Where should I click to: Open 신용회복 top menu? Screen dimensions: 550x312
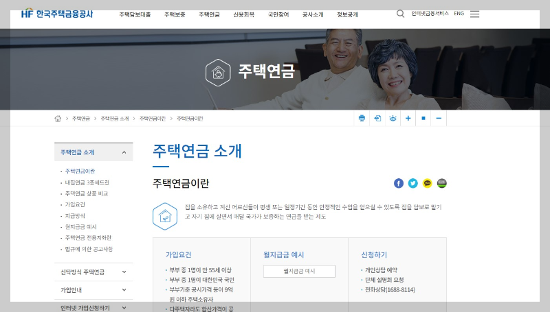244,14
